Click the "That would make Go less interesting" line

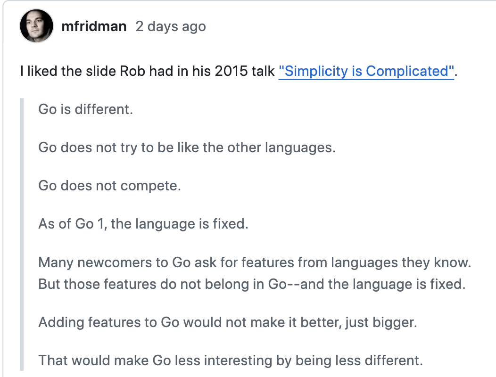(x=231, y=361)
